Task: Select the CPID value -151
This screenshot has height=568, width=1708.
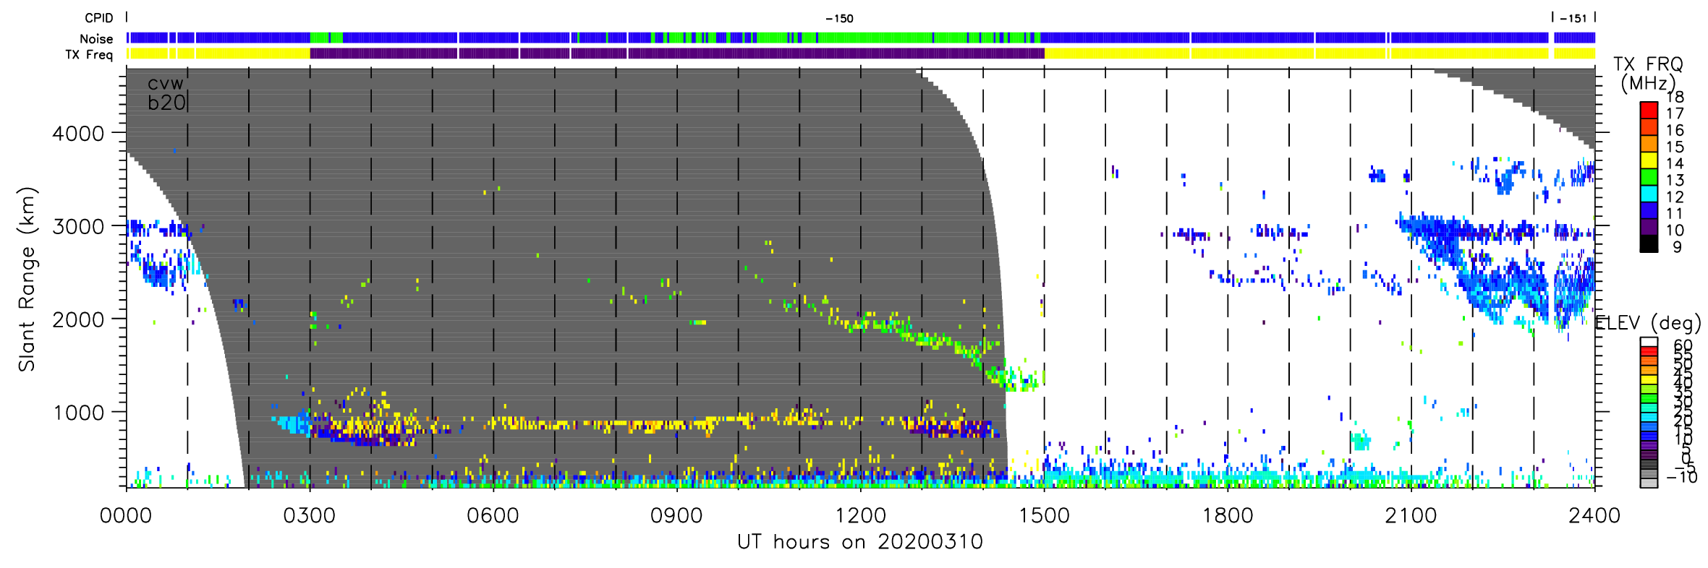Action: coord(1573,19)
